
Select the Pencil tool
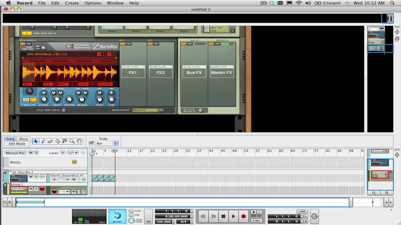pos(43,142)
